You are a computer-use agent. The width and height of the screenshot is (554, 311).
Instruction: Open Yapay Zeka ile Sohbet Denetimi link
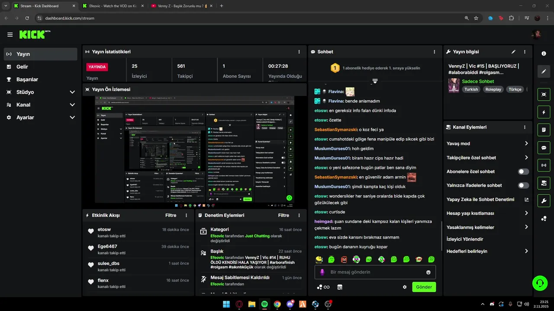[487, 200]
